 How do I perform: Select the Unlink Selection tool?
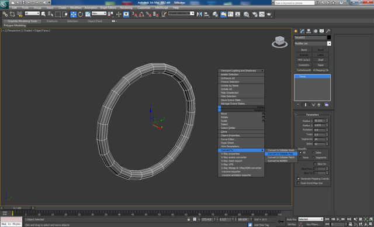(x=12, y=14)
